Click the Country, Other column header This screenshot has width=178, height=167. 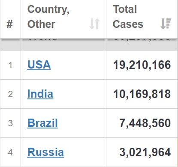click(63, 19)
